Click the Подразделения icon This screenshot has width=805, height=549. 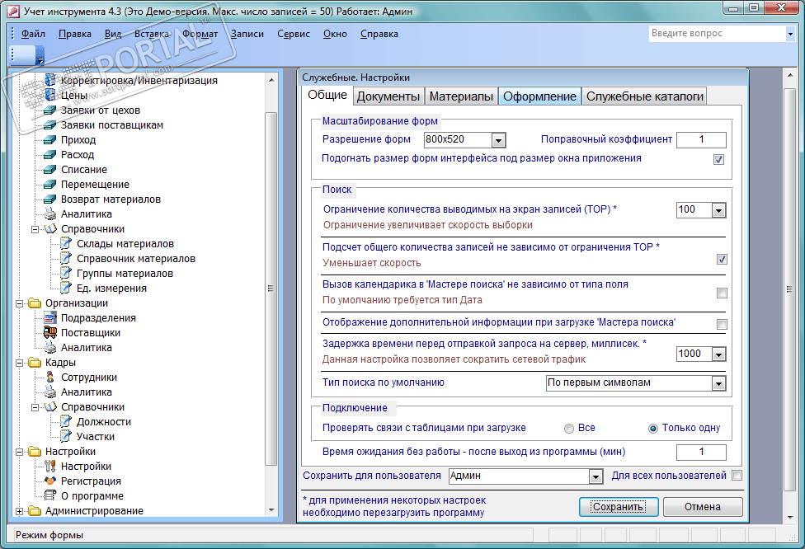point(49,317)
